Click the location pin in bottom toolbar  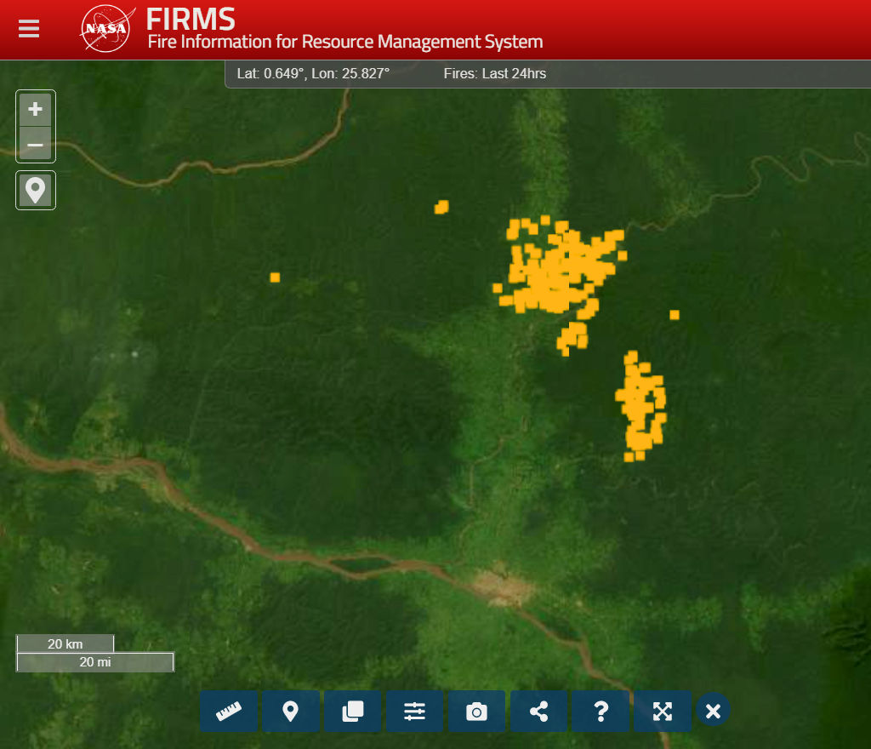coord(291,711)
